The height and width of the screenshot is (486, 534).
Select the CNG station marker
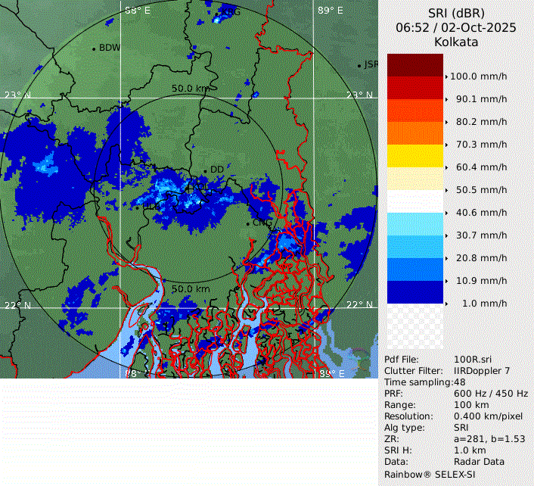coord(248,223)
